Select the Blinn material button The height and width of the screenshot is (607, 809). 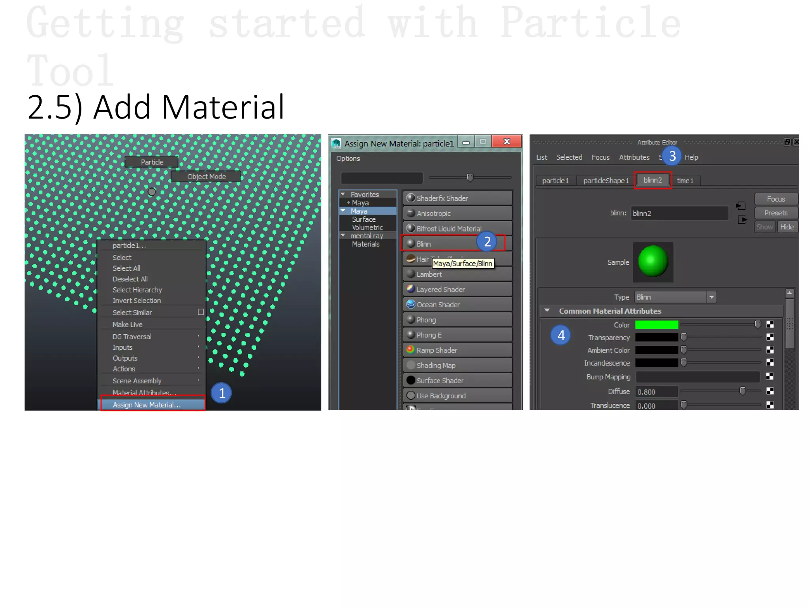click(x=457, y=243)
